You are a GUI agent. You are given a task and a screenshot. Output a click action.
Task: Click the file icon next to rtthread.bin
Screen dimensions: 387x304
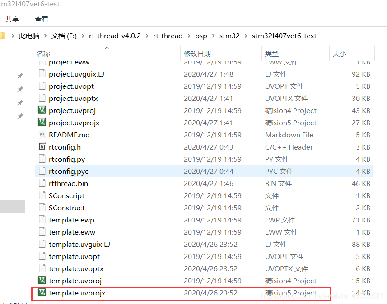[42, 183]
